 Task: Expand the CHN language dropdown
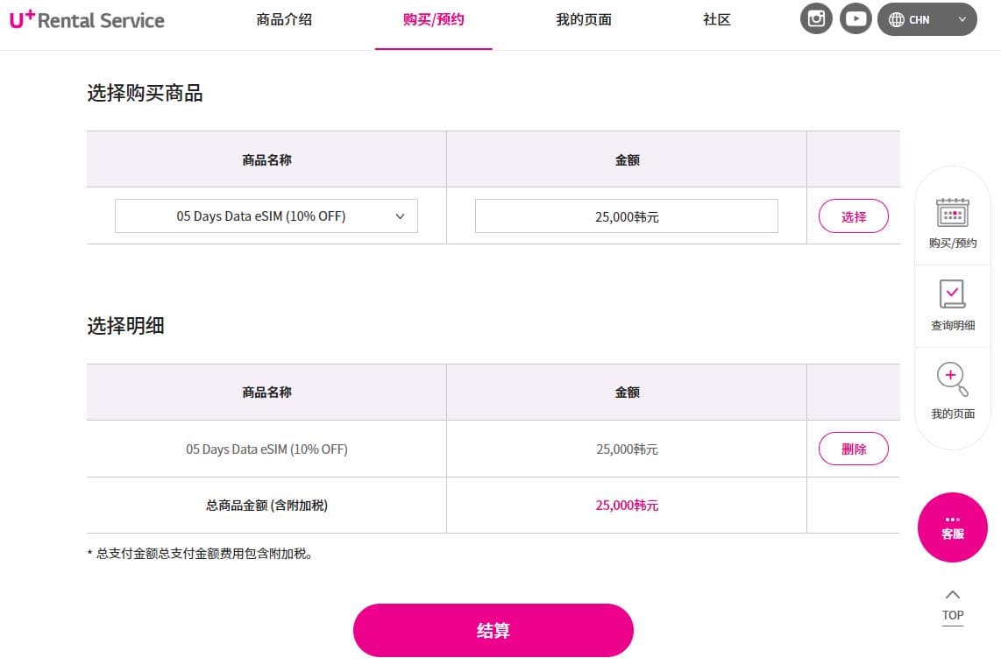pos(927,19)
